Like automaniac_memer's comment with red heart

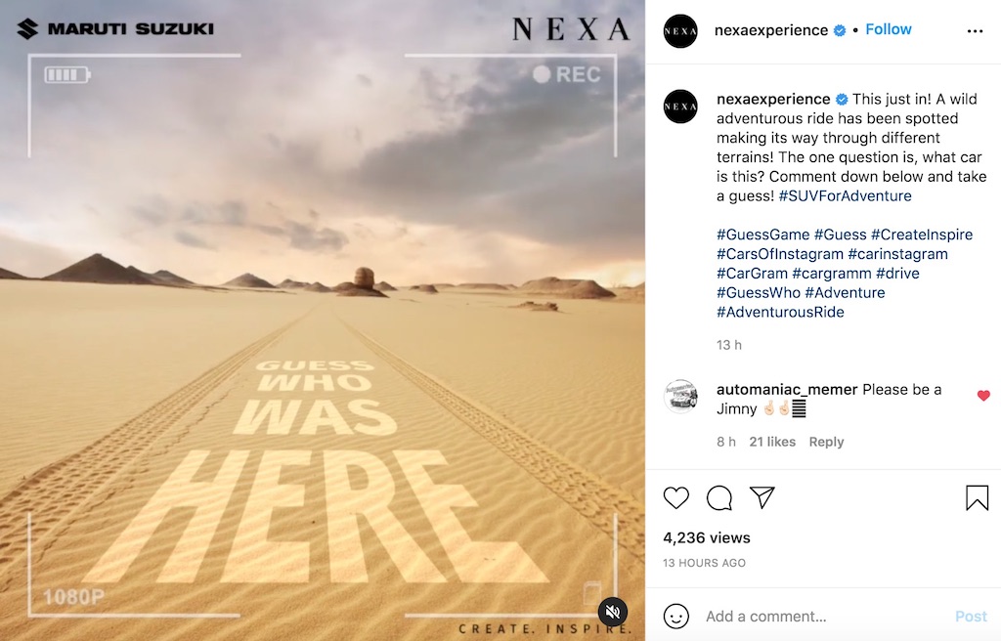click(983, 396)
